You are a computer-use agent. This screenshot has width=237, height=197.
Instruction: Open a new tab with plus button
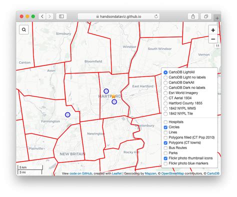click(217, 18)
